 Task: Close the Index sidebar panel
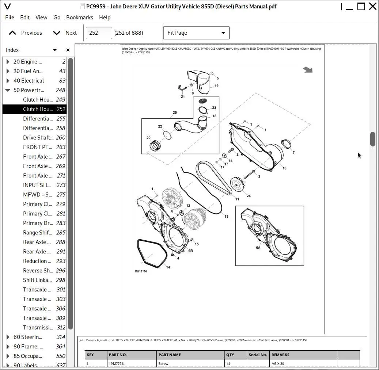(68, 50)
